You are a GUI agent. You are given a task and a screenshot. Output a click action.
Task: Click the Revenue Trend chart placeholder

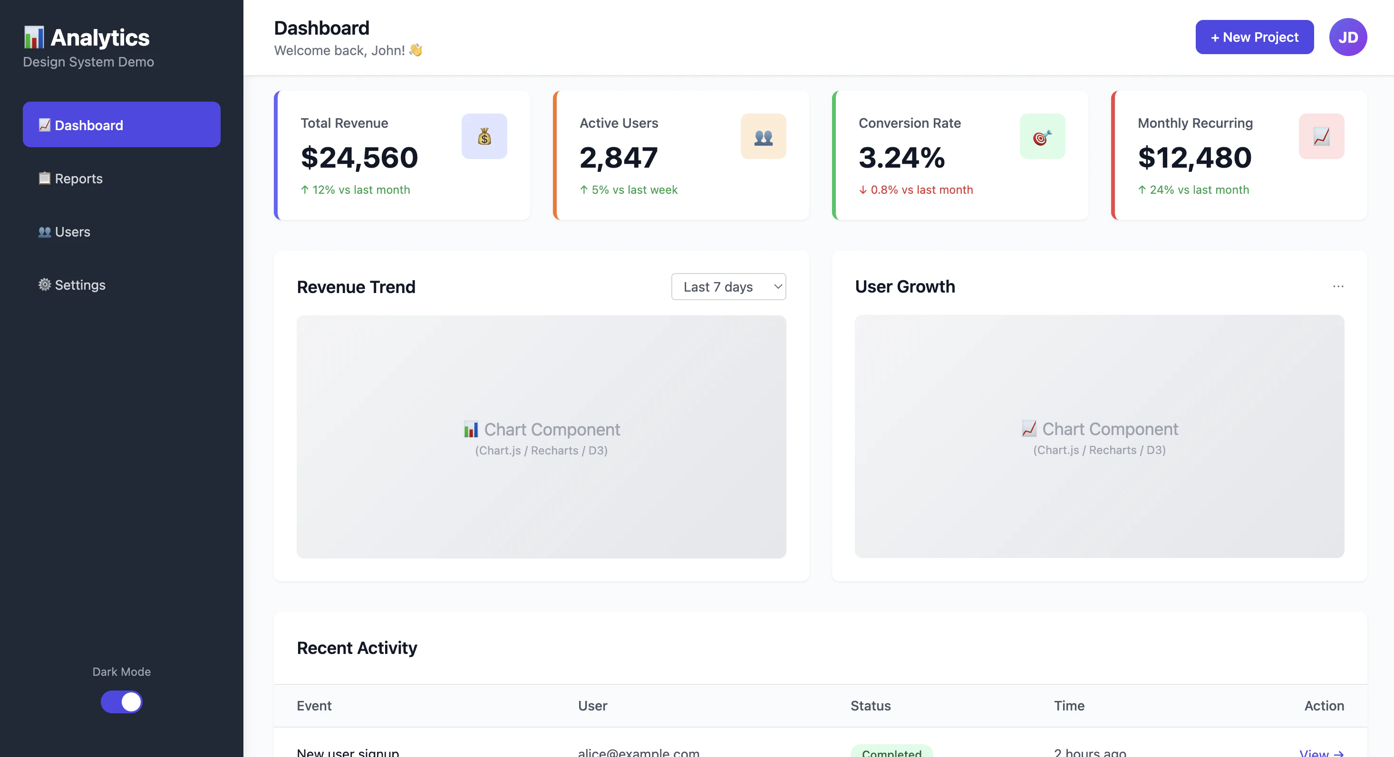pyautogui.click(x=541, y=437)
